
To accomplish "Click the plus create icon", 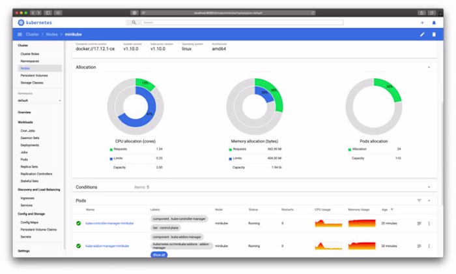I will coord(422,22).
